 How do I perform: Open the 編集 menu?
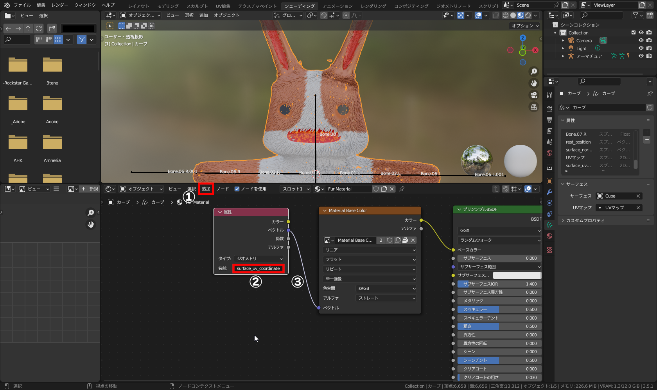coord(41,5)
